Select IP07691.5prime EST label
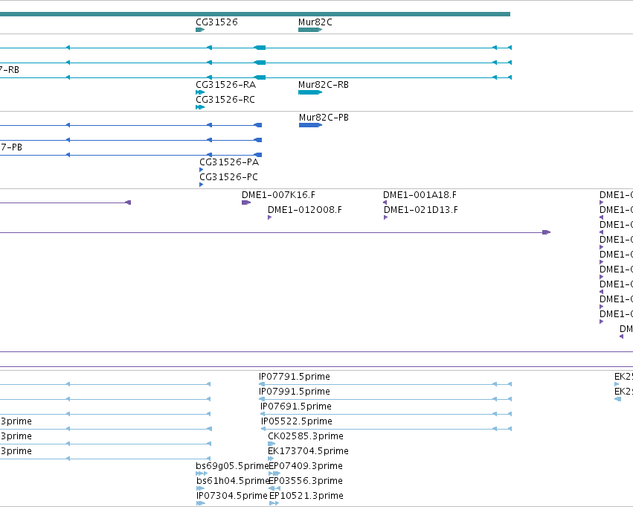Image resolution: width=633 pixels, height=507 pixels. click(296, 406)
